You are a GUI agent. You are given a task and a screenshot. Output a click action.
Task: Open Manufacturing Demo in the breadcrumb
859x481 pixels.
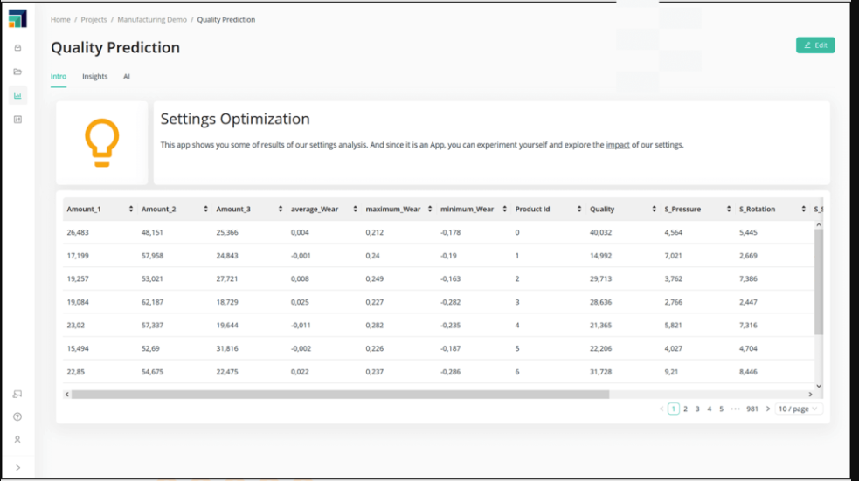(x=152, y=19)
